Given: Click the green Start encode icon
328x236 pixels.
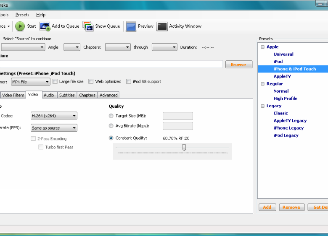Looking at the screenshot, I should click(x=20, y=26).
